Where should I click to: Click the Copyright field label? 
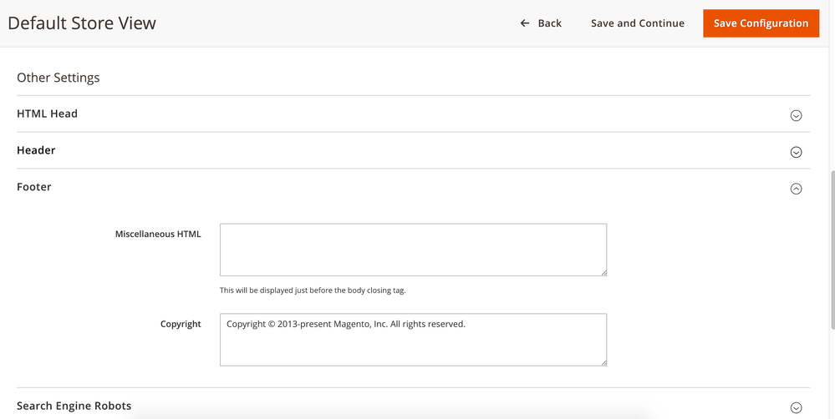pyautogui.click(x=181, y=324)
